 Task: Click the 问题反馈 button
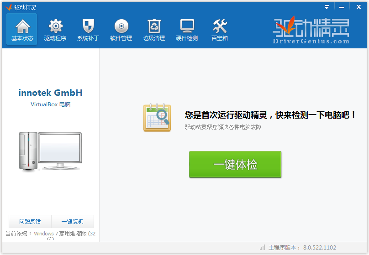(x=30, y=221)
